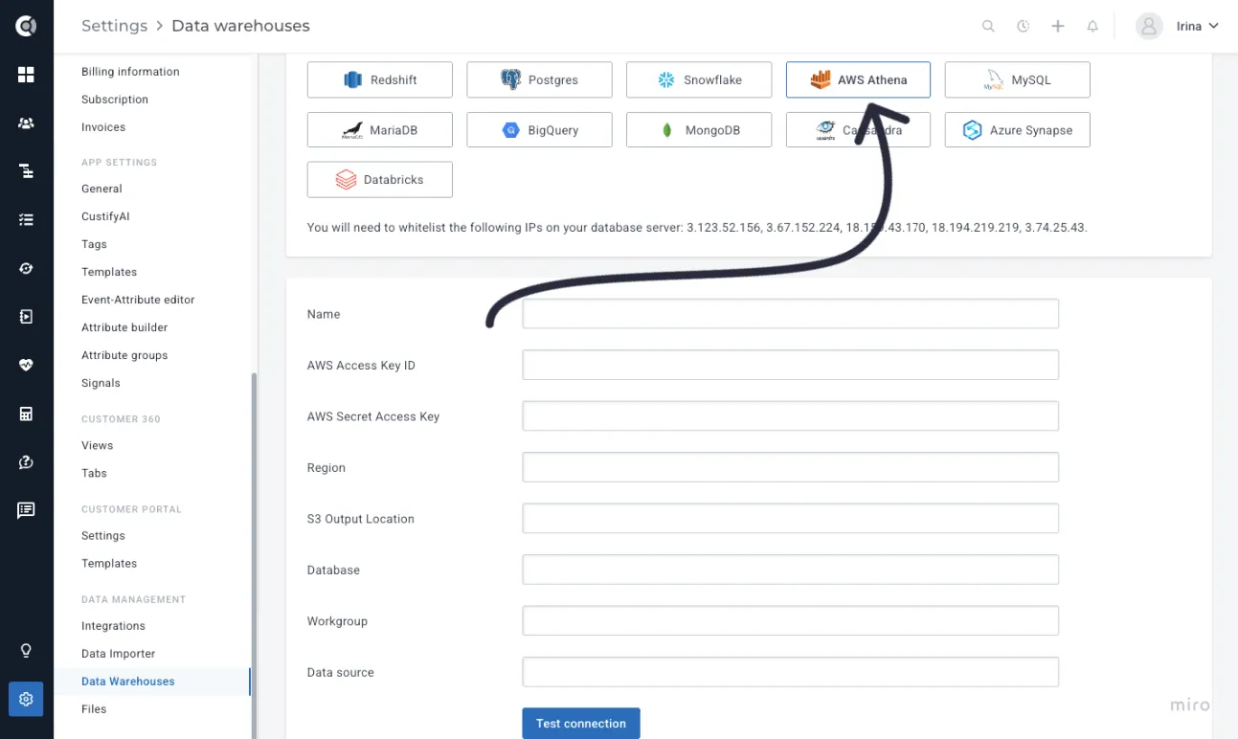
Task: Open the Files page
Action: pos(94,709)
